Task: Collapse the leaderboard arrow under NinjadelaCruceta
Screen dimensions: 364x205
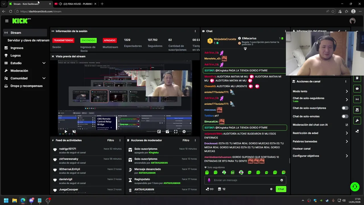Action: point(245,49)
